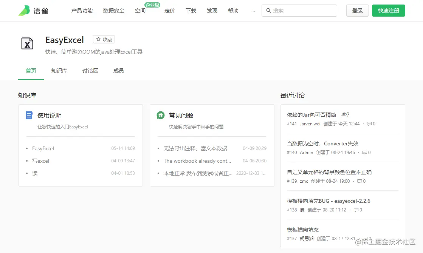Open discussion #137 模板横向填充
Viewport: 423px width, 253px height.
click(x=303, y=230)
